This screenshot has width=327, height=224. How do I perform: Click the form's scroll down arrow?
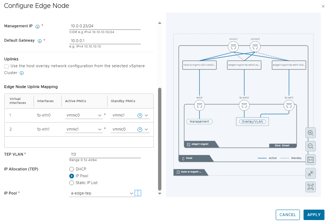pos(160,194)
